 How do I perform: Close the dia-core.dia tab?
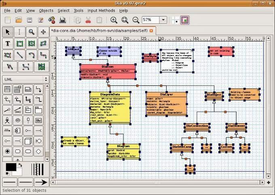pos(151,31)
